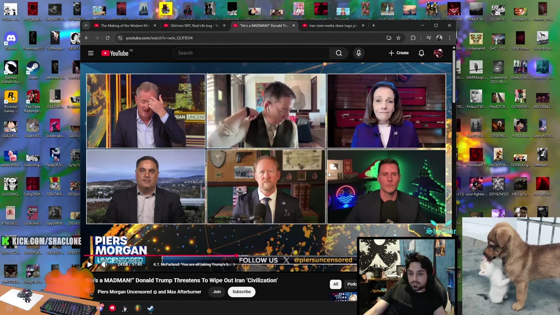Viewport: 560px width, 315px height.
Task: Open Chrome three-dot menu
Action: click(449, 38)
